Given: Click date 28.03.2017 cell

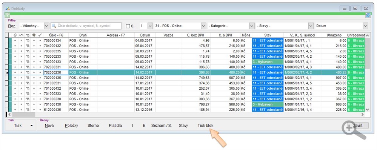Looking at the screenshot, I should point(145,51).
